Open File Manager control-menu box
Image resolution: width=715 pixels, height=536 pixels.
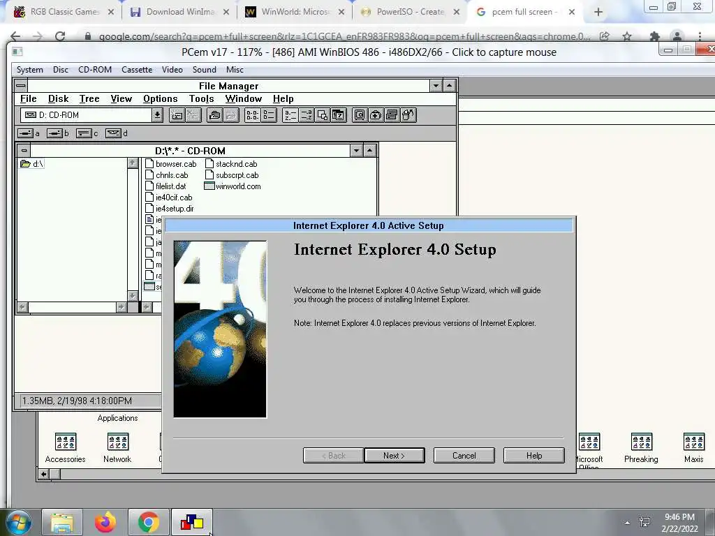point(20,86)
